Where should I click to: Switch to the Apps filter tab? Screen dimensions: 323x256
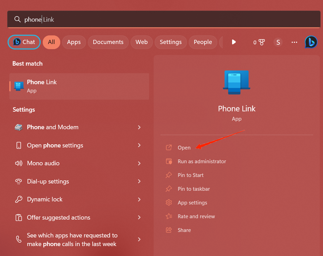(x=74, y=42)
